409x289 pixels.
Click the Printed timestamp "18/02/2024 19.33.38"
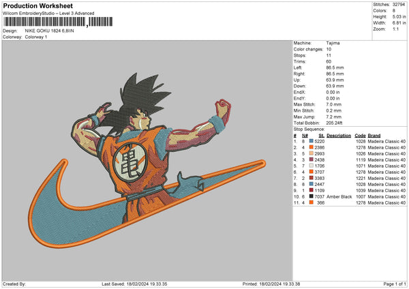pyautogui.click(x=279, y=284)
